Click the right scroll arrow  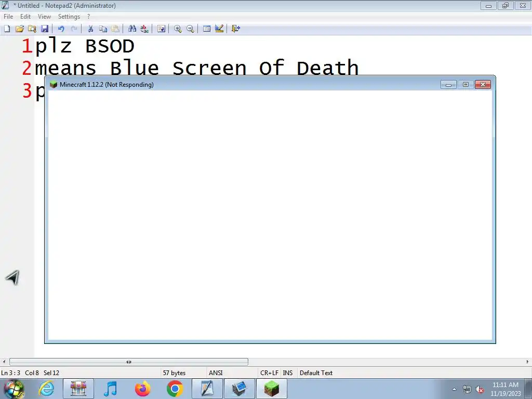(528, 362)
